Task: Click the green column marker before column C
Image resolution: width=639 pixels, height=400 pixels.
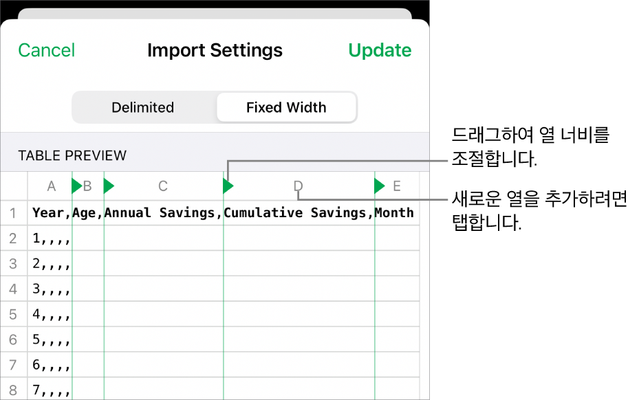Action: (108, 186)
